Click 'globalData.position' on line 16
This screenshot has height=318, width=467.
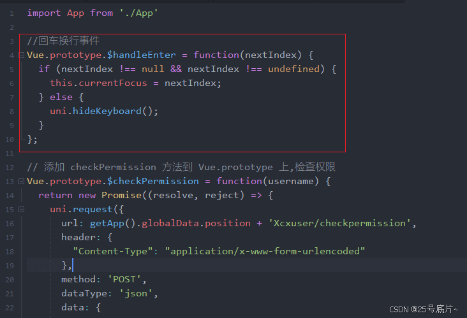[196, 224]
